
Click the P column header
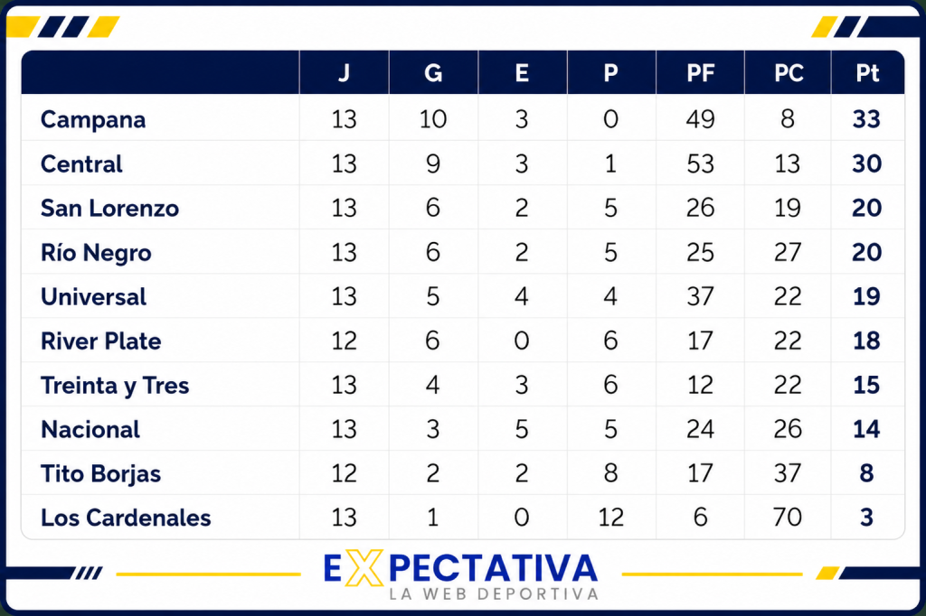610,72
